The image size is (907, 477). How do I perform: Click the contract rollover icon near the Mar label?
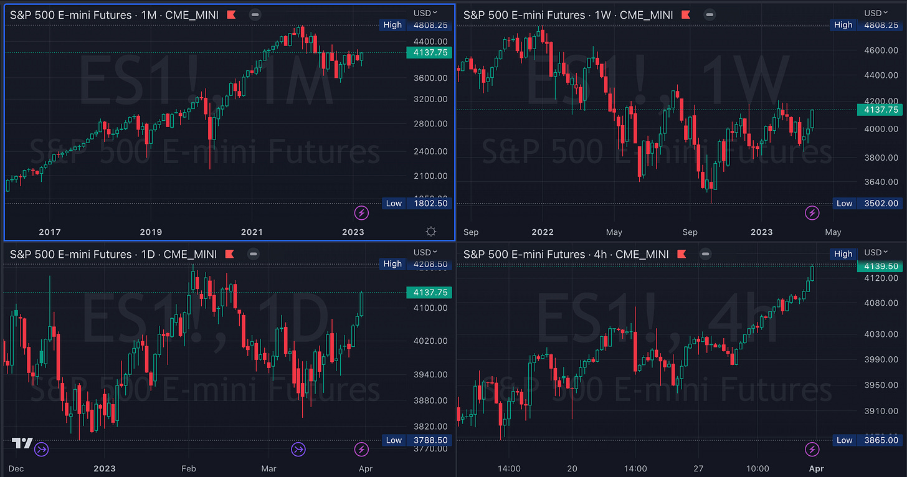coord(298,449)
